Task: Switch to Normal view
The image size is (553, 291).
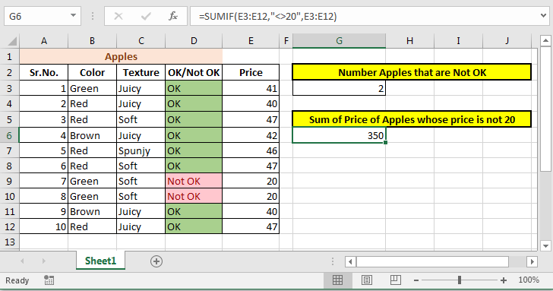Action: pyautogui.click(x=337, y=280)
